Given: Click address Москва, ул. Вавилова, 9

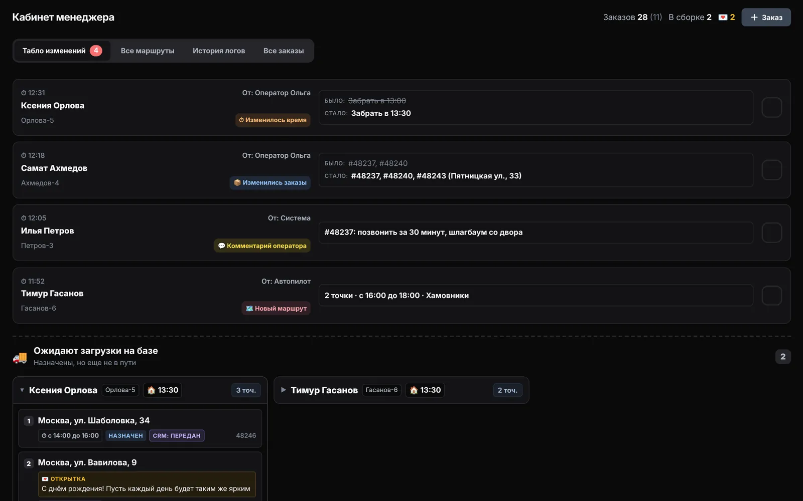Looking at the screenshot, I should pos(87,462).
